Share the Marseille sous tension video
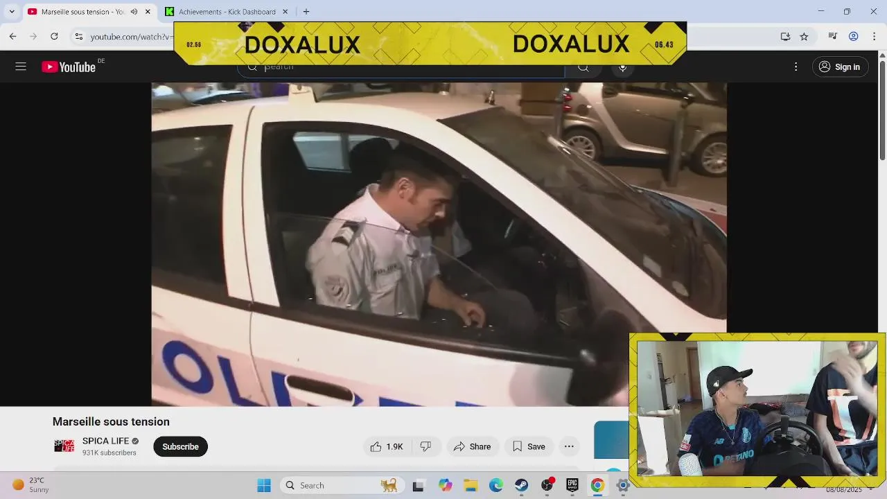The width and height of the screenshot is (887, 499). 472,446
